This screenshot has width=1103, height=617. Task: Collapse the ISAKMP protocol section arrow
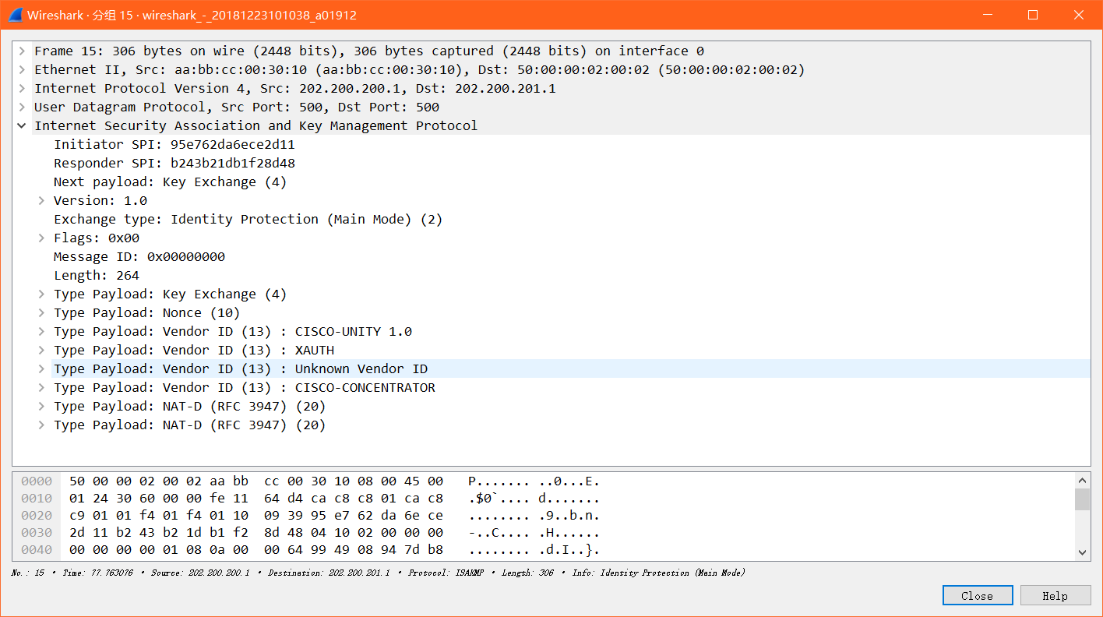pos(23,126)
